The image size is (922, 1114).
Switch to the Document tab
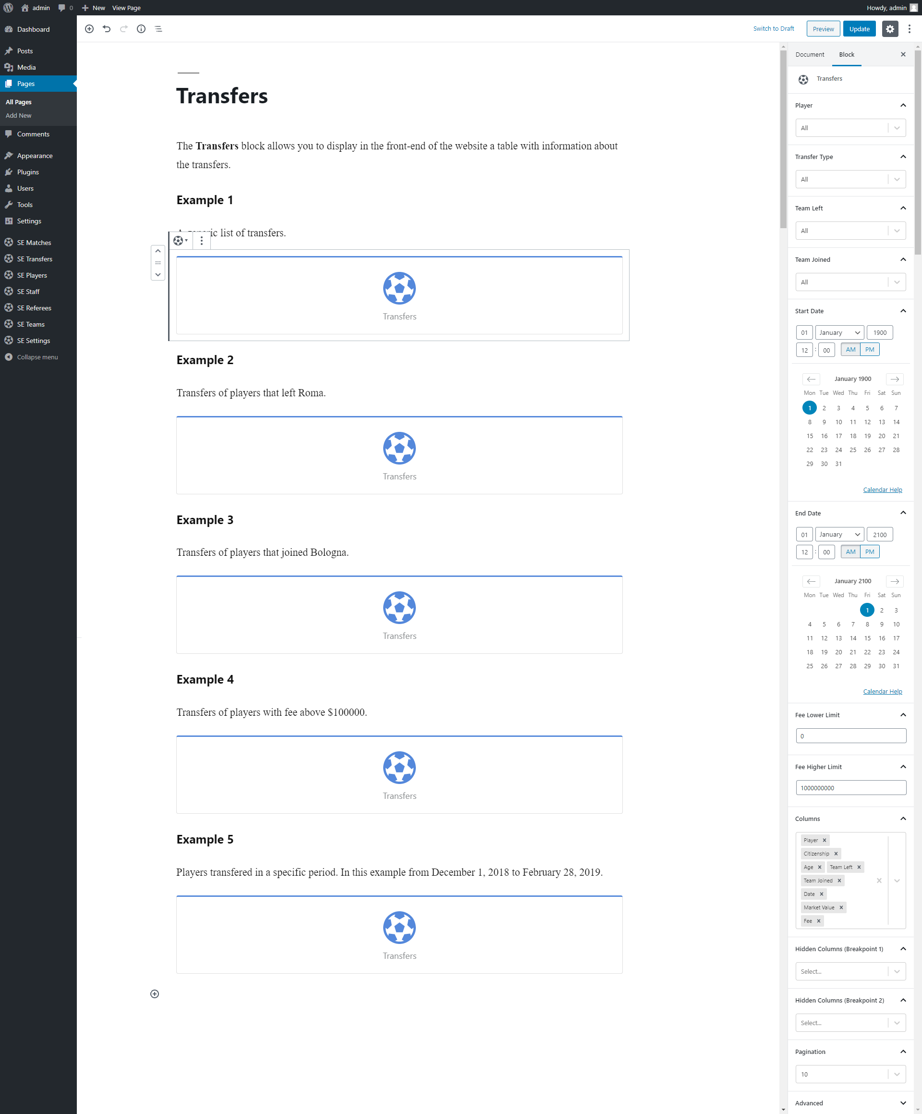point(809,55)
